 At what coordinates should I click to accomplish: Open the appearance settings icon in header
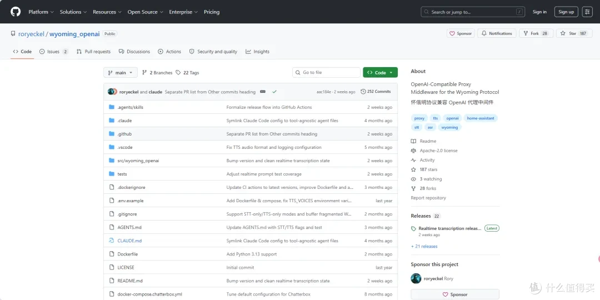[x=587, y=12]
